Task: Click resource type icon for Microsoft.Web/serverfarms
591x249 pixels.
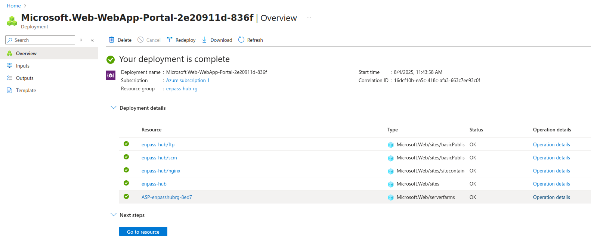Action: 391,197
